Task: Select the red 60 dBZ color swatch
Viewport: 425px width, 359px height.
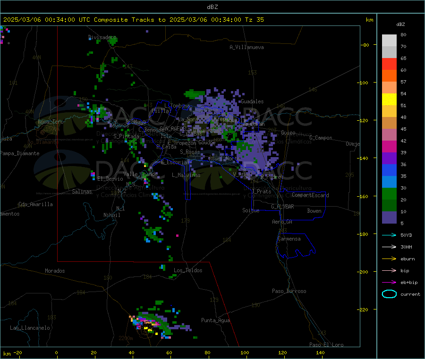Action: (x=389, y=64)
